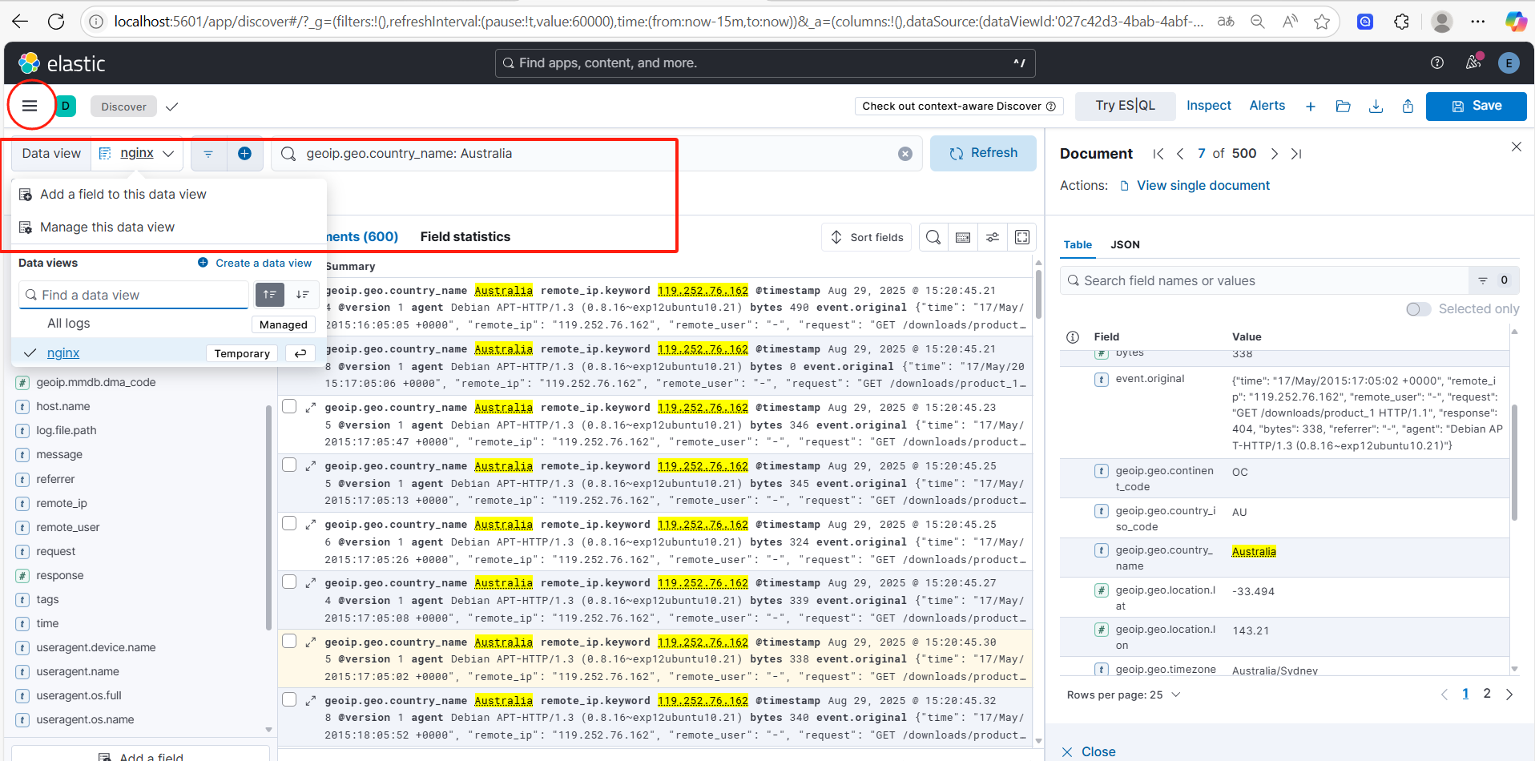
Task: Select the All logs data view
Action: (69, 324)
